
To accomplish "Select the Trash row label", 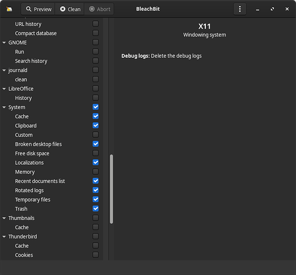I will pos(21,209).
